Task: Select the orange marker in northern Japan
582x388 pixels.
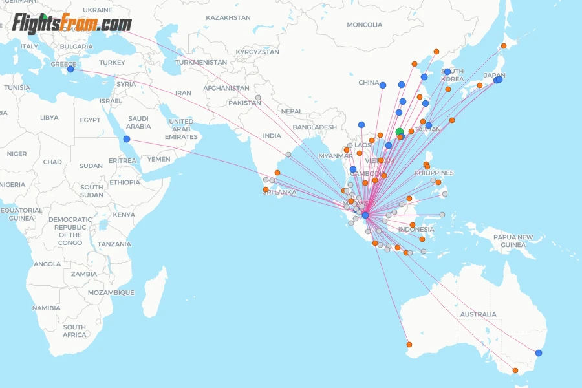Action: tap(504, 46)
